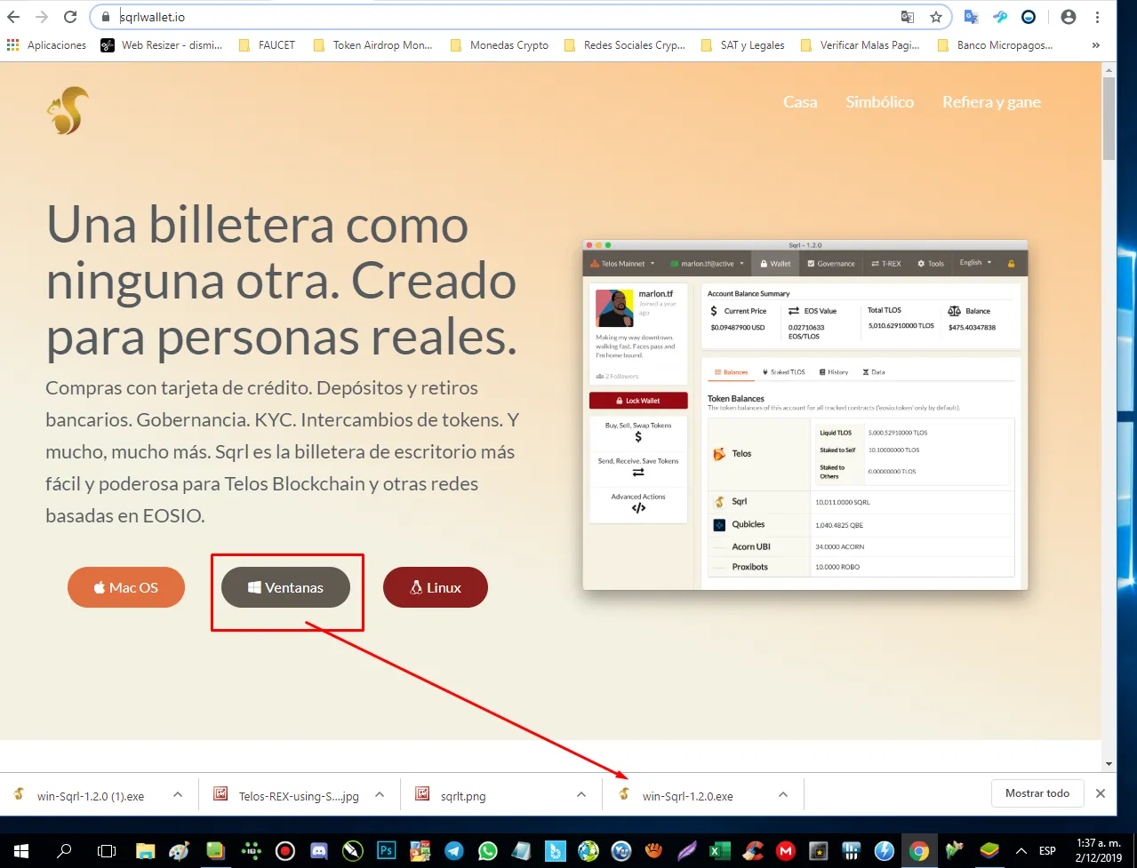Open downloaded sqrlt.png file
The width and height of the screenshot is (1137, 868).
452,795
